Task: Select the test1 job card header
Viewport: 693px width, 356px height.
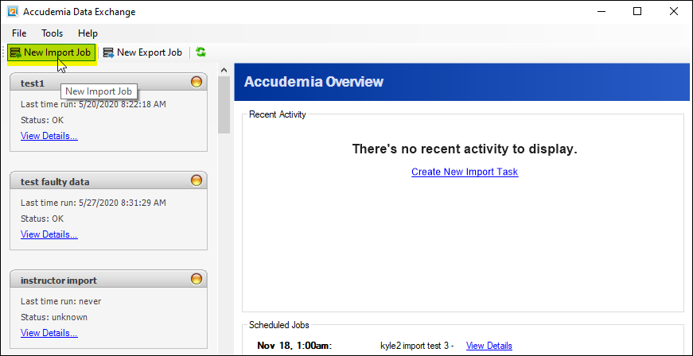Action: tap(108, 82)
